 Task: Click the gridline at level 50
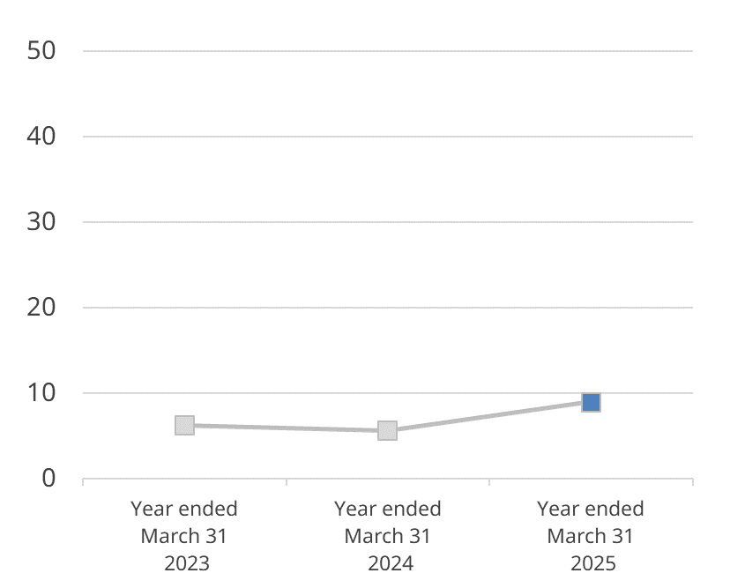(x=388, y=51)
